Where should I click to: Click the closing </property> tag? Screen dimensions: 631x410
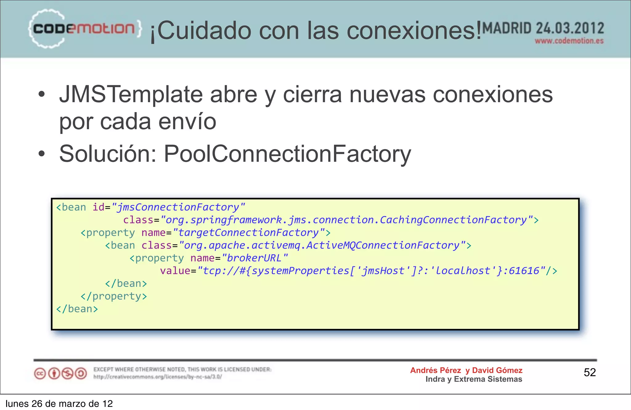click(x=114, y=296)
